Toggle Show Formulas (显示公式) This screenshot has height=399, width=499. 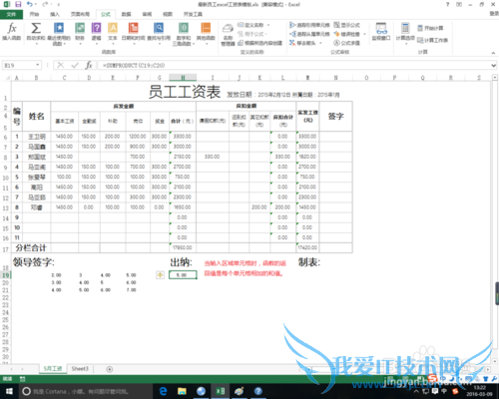(347, 25)
